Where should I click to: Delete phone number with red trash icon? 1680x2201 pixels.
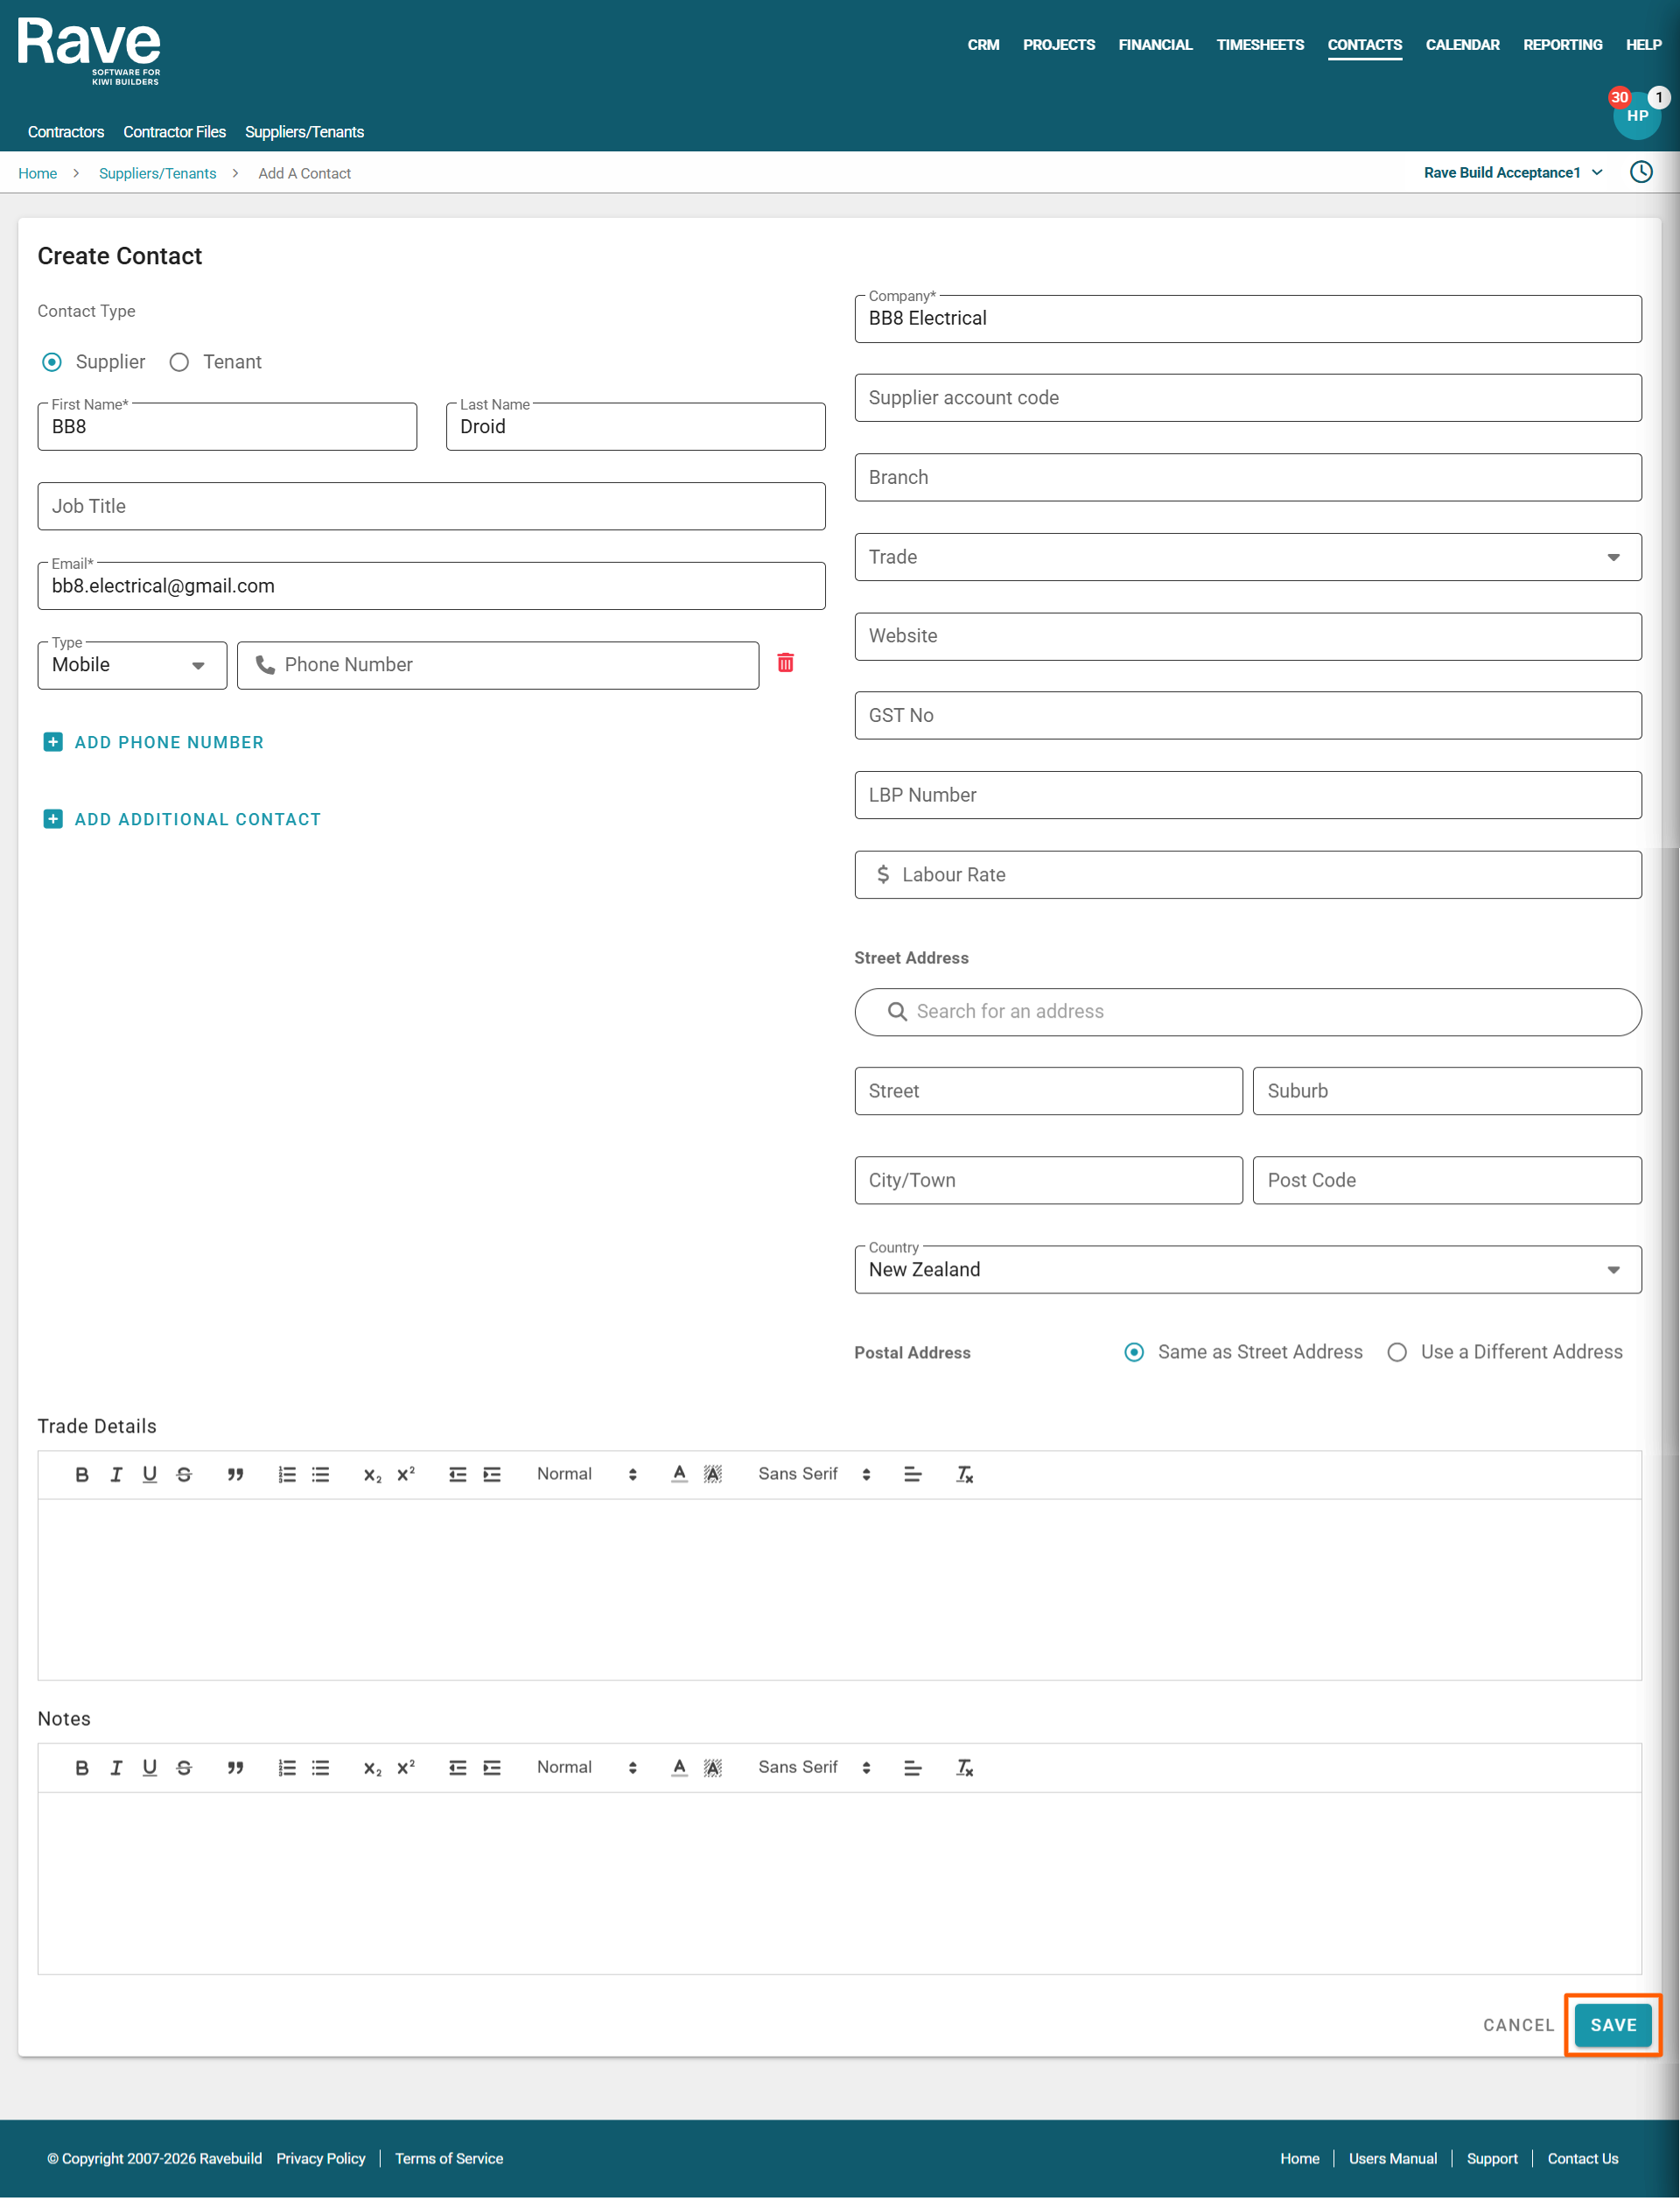[785, 663]
